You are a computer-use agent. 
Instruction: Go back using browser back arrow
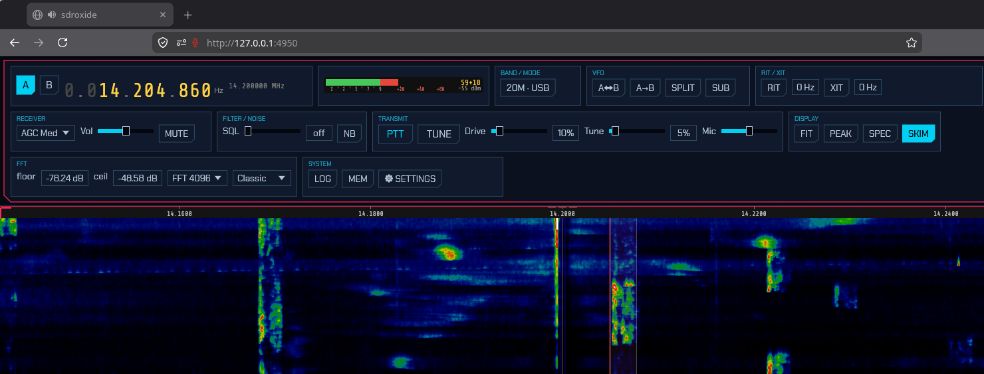[15, 43]
